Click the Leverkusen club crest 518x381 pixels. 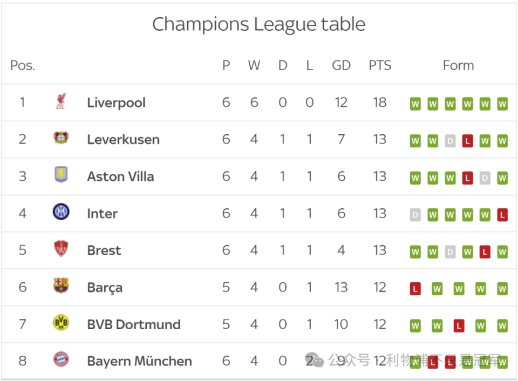click(x=61, y=138)
